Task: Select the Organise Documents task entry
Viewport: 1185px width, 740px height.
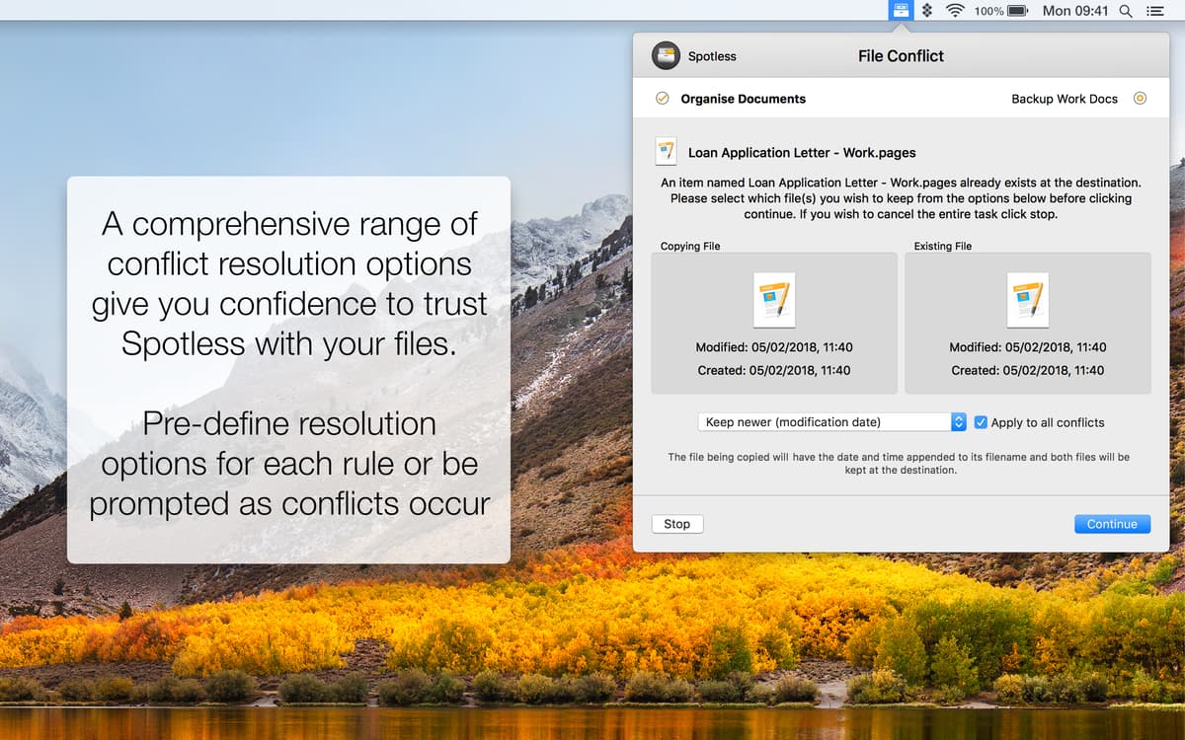Action: [x=742, y=99]
